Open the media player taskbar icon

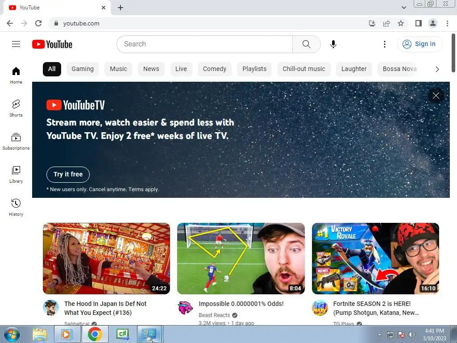coord(67,334)
